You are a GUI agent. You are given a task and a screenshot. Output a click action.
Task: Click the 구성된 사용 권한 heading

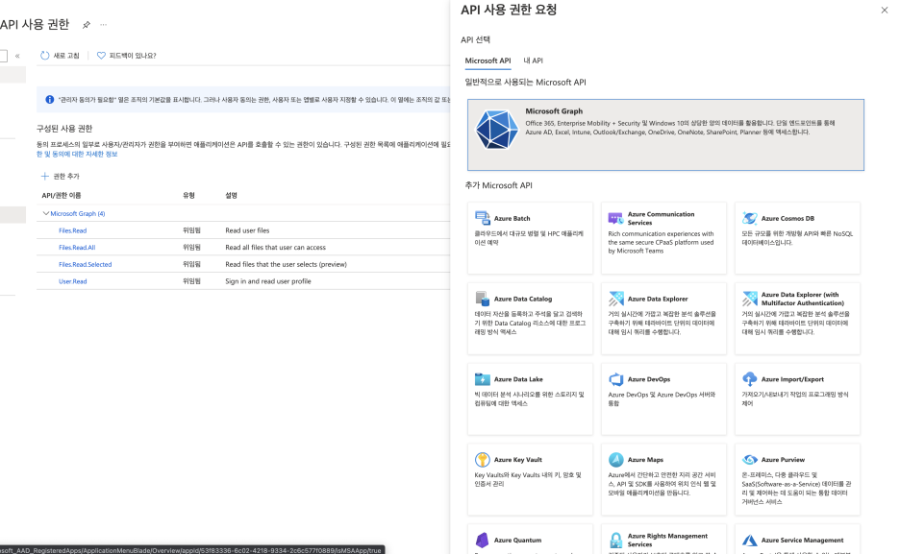[64, 129]
